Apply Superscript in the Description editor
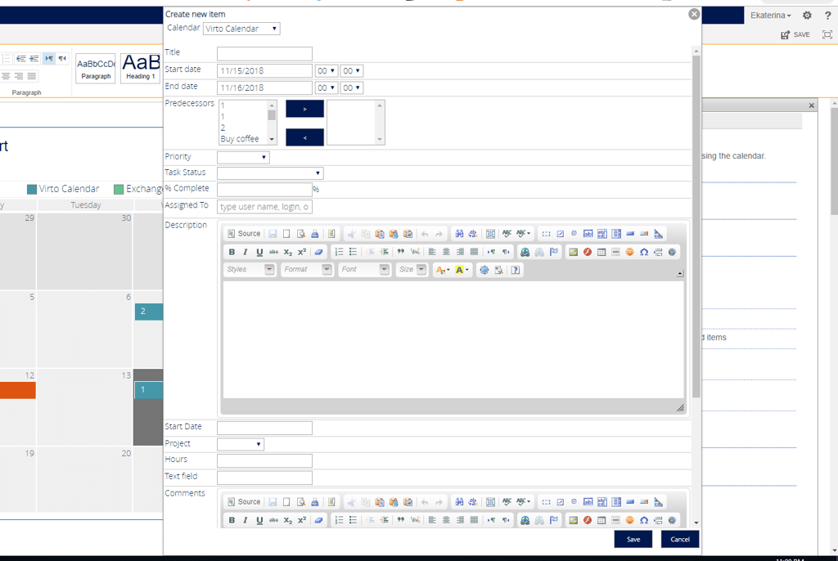 302,252
